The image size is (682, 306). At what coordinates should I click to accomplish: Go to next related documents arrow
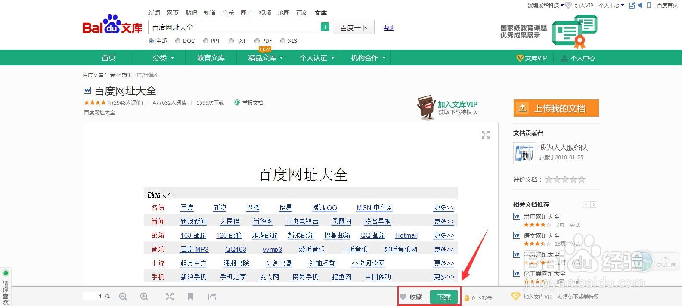pyautogui.click(x=594, y=204)
